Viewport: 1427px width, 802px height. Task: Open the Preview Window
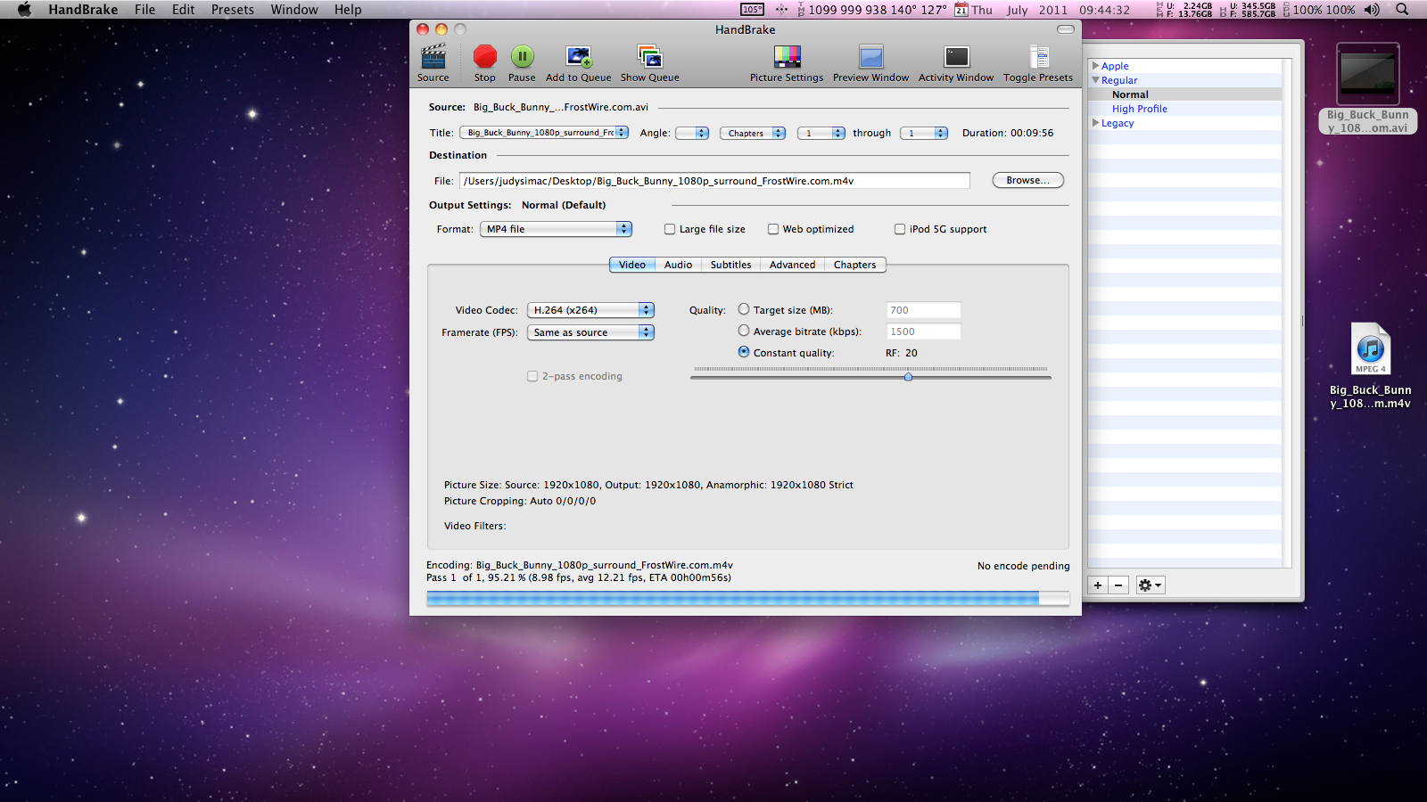pyautogui.click(x=871, y=57)
